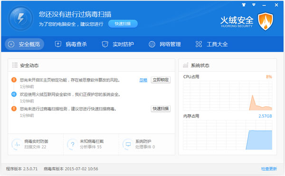Click the 病毒查杀 lightning monitor icon
This screenshot has height=176, width=285.
tap(58, 44)
